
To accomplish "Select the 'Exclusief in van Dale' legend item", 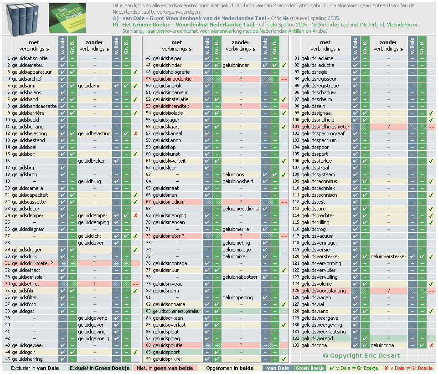I will 35,368.
